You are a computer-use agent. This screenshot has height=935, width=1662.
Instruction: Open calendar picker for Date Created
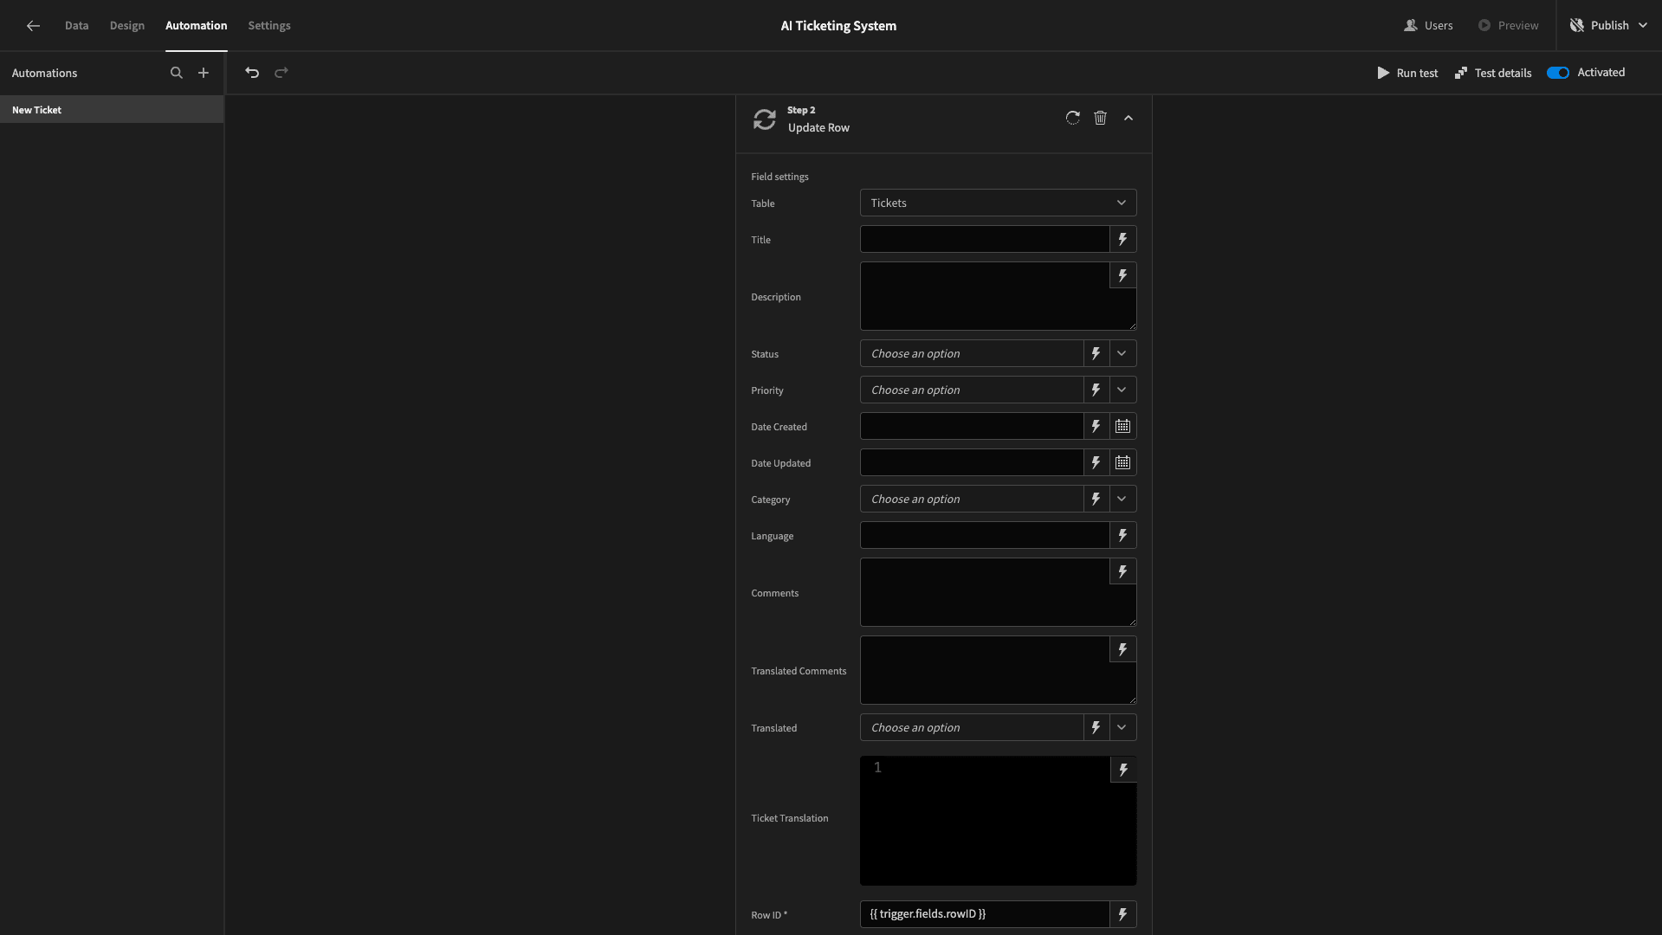[x=1122, y=426]
